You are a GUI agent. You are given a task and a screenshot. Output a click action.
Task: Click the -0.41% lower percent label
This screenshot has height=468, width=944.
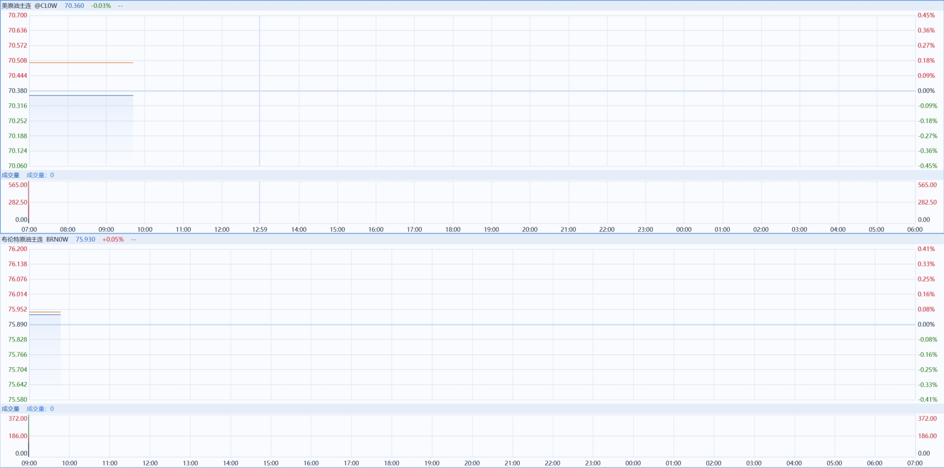pos(927,400)
